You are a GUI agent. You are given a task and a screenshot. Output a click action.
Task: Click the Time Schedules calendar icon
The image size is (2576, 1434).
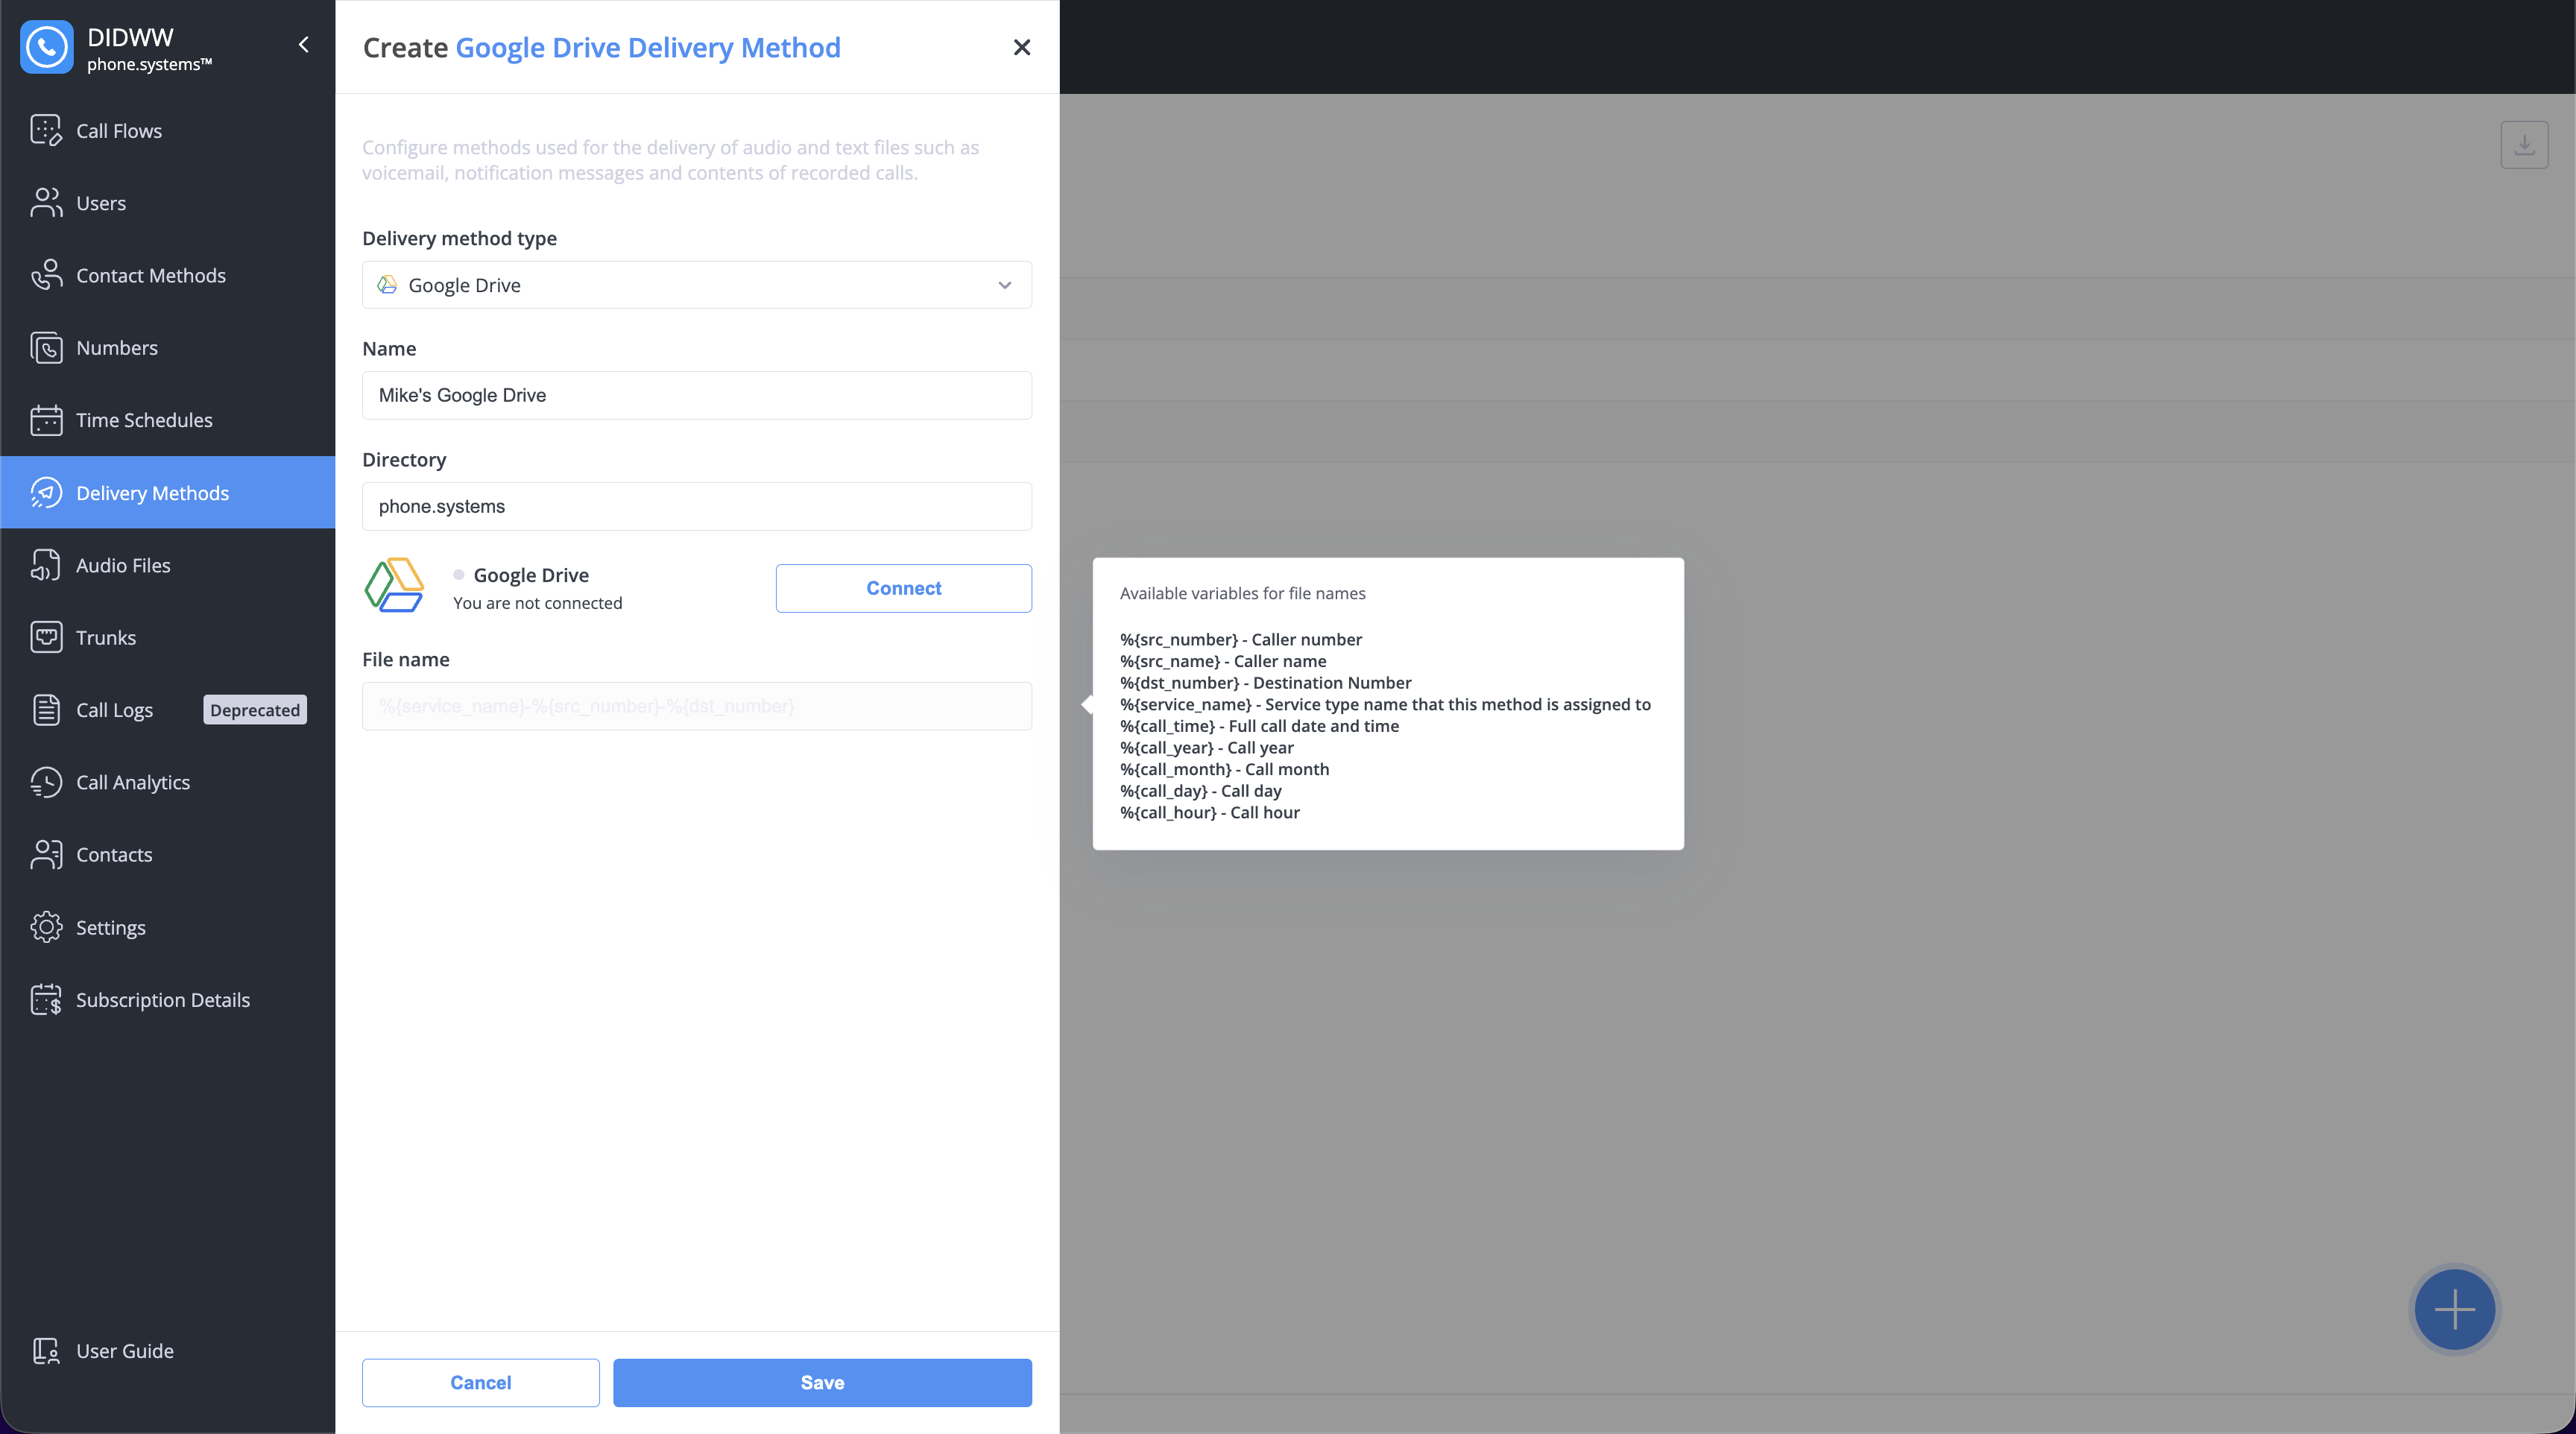[x=46, y=420]
